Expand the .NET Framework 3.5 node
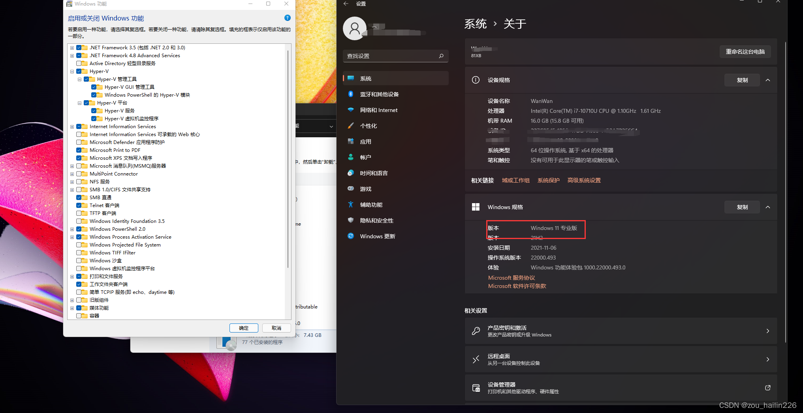Viewport: 803px width, 413px height. point(72,47)
